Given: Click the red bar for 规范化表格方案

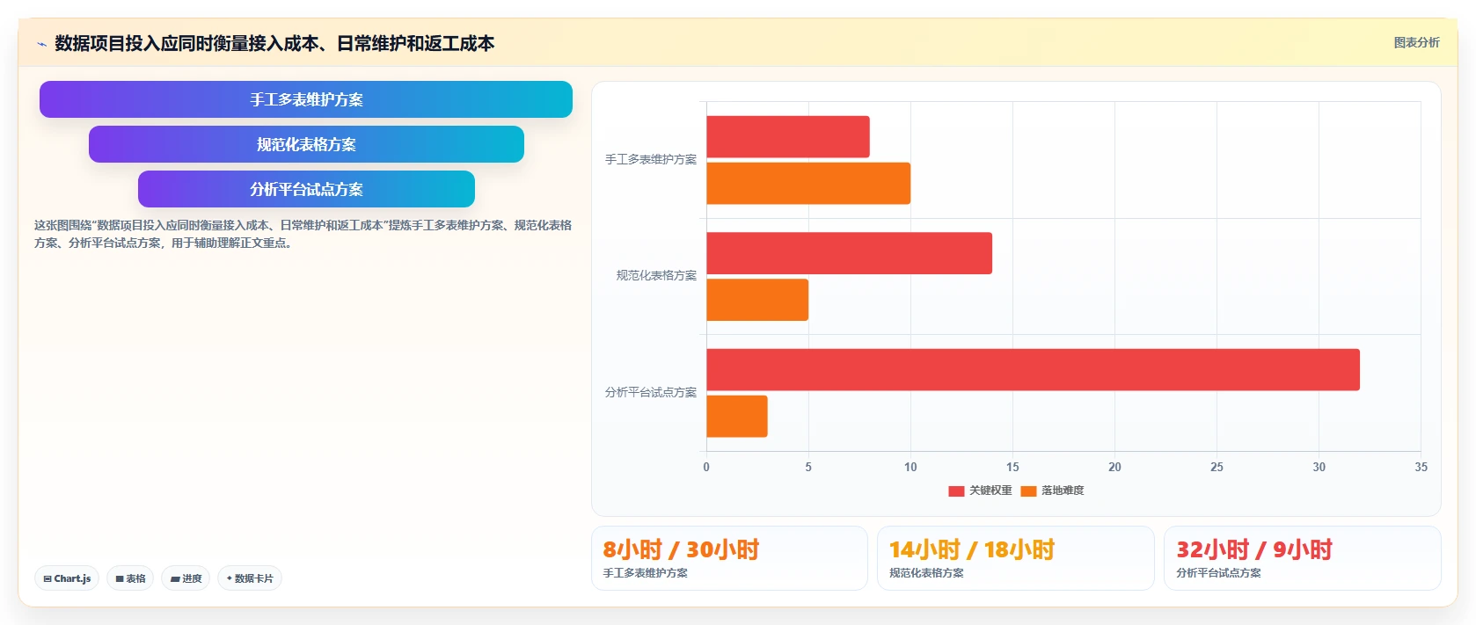Looking at the screenshot, I should pos(849,253).
